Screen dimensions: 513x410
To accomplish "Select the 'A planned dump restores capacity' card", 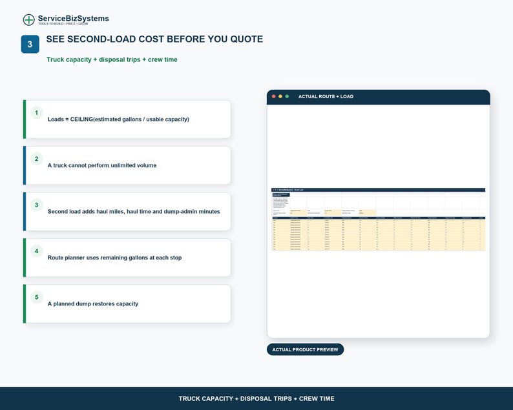I will 127,303.
